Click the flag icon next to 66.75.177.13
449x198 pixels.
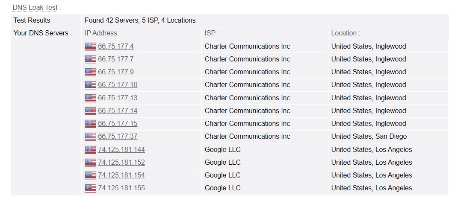90,98
